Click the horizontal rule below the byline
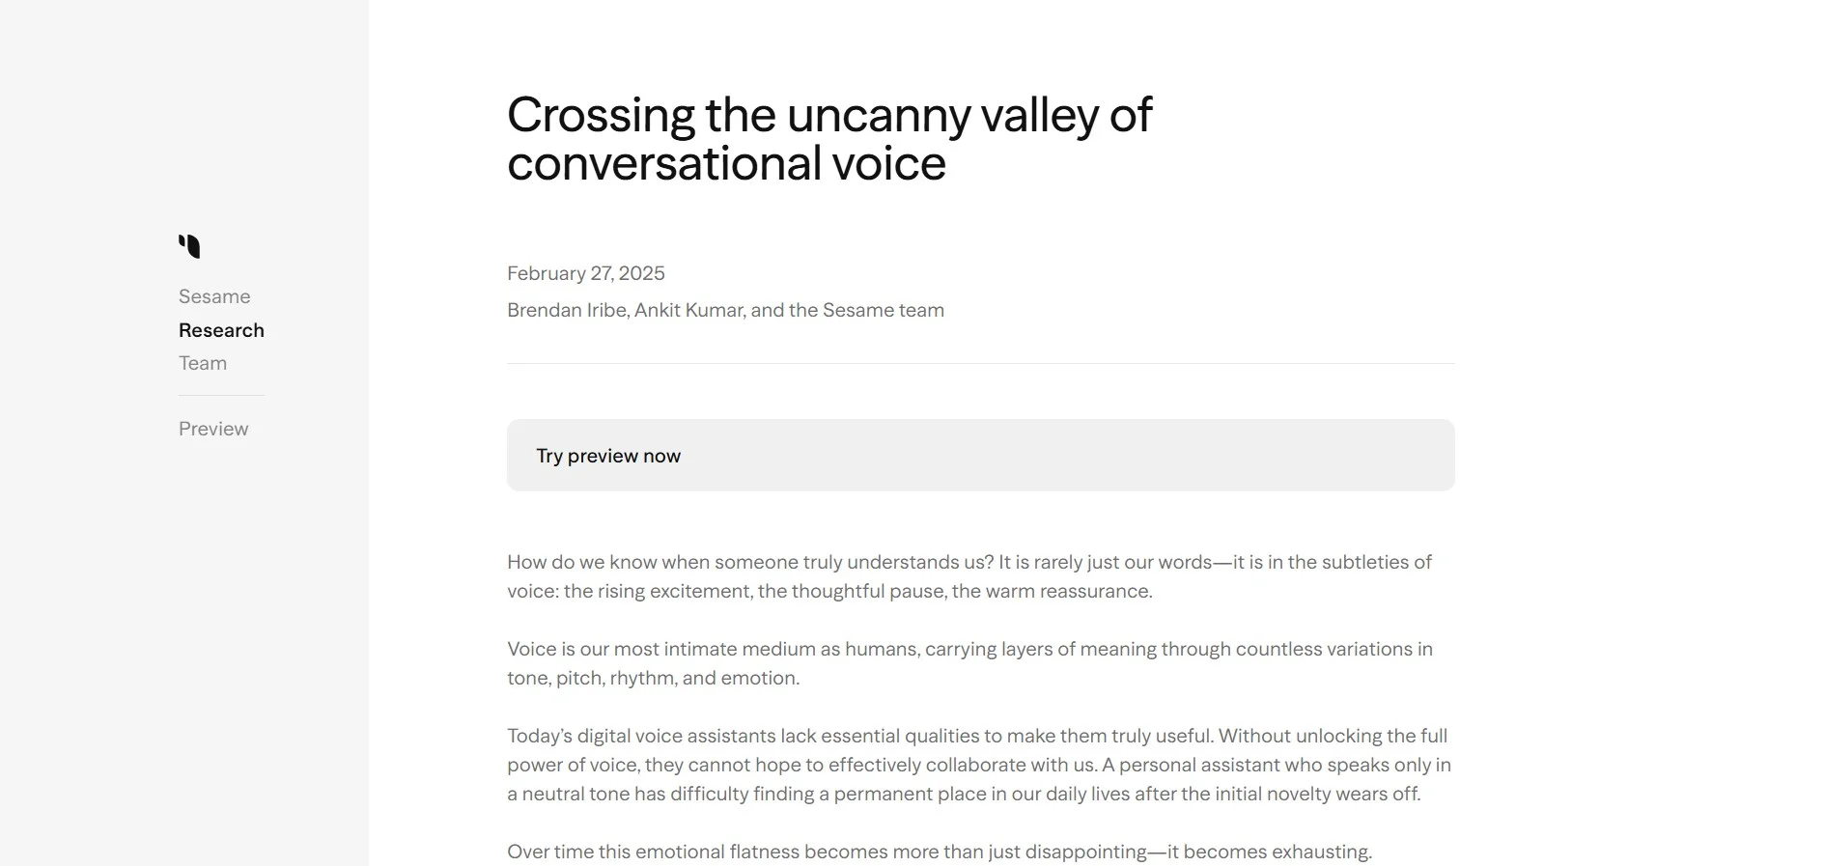Viewport: 1825px width, 866px height. click(980, 364)
